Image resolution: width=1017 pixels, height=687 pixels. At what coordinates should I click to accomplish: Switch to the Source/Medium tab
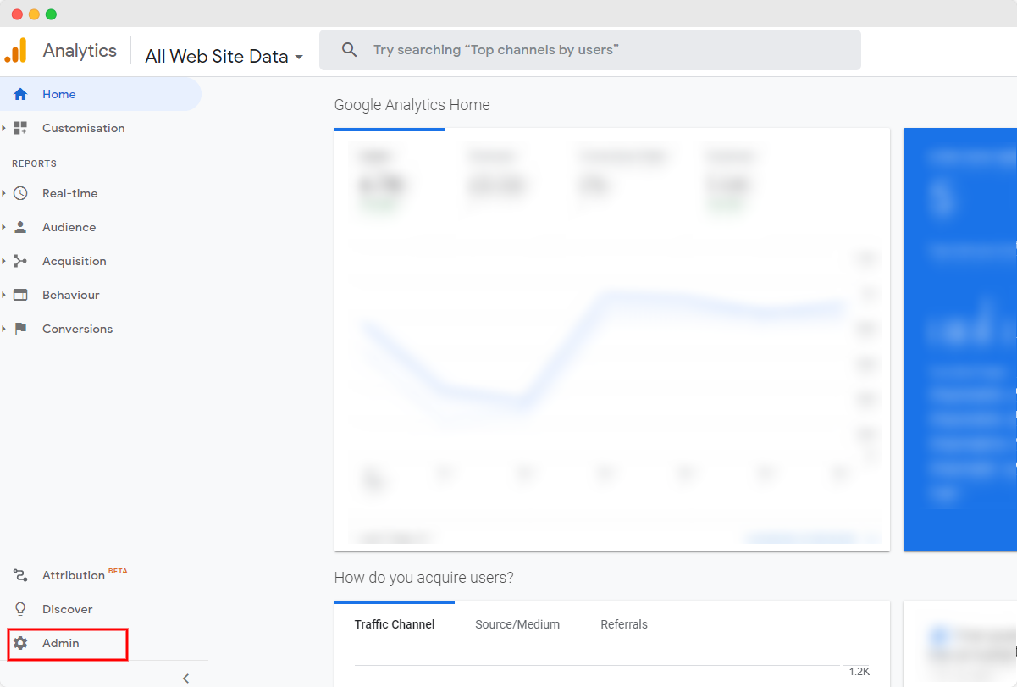[517, 624]
